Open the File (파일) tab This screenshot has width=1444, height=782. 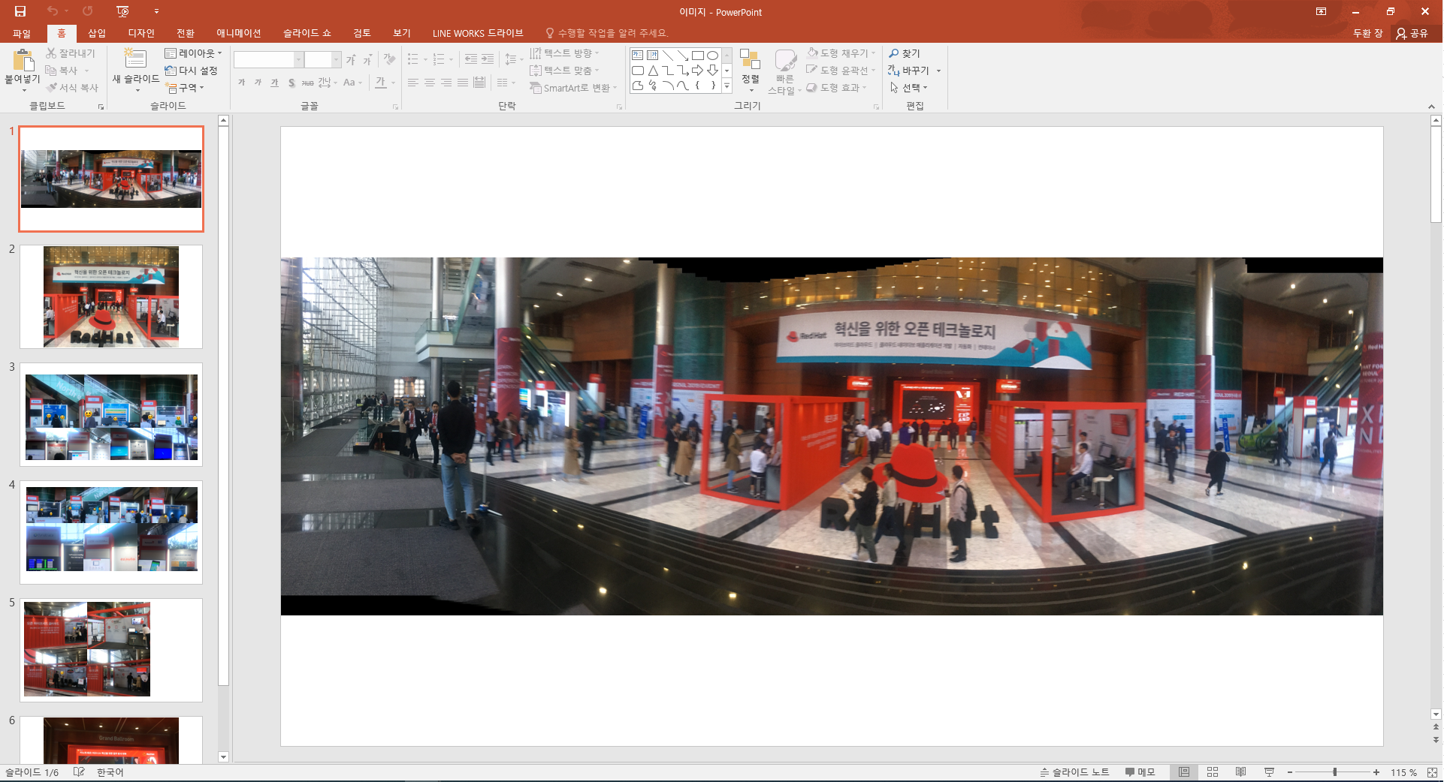22,33
